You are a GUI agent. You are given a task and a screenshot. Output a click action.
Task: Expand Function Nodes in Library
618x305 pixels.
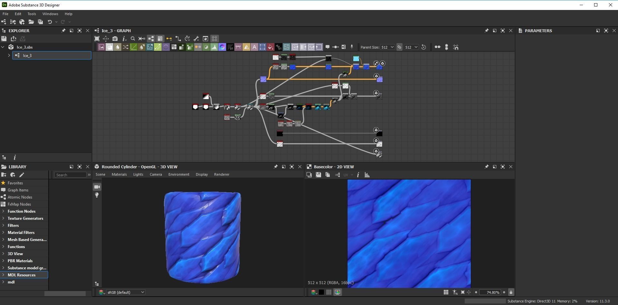[3, 211]
